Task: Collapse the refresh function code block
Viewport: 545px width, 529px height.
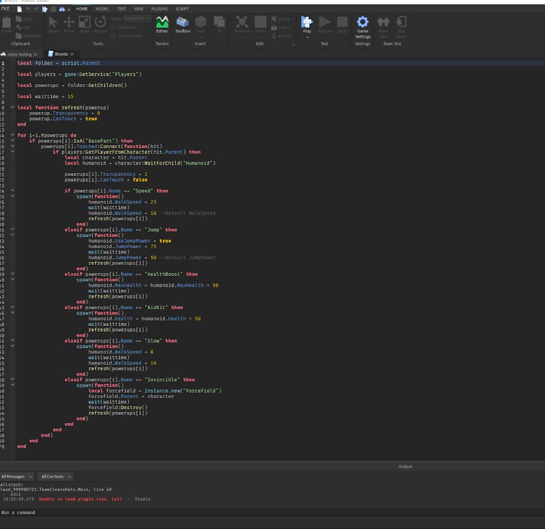Action: tap(12, 107)
